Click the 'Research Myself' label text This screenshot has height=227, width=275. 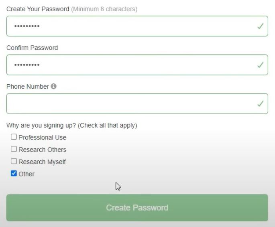coord(42,162)
